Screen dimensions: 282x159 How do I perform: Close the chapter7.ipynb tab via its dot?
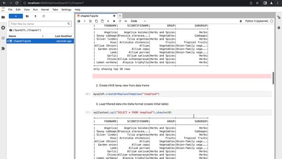(114, 16)
